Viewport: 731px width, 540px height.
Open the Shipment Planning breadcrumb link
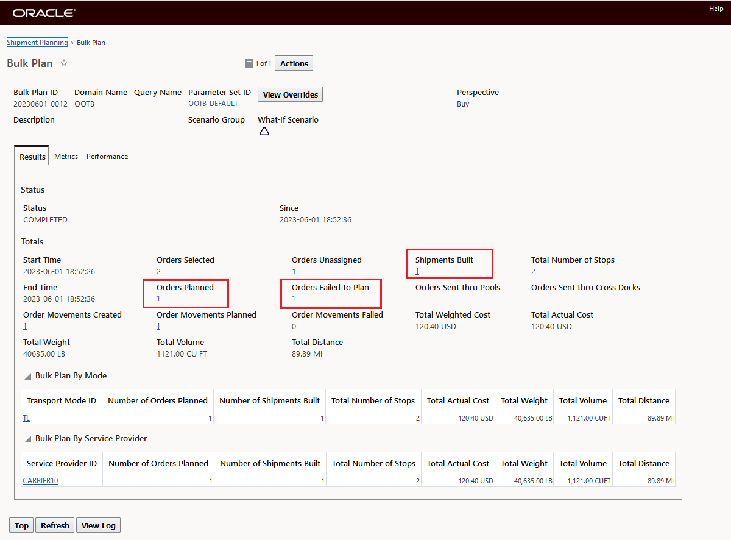(x=37, y=43)
